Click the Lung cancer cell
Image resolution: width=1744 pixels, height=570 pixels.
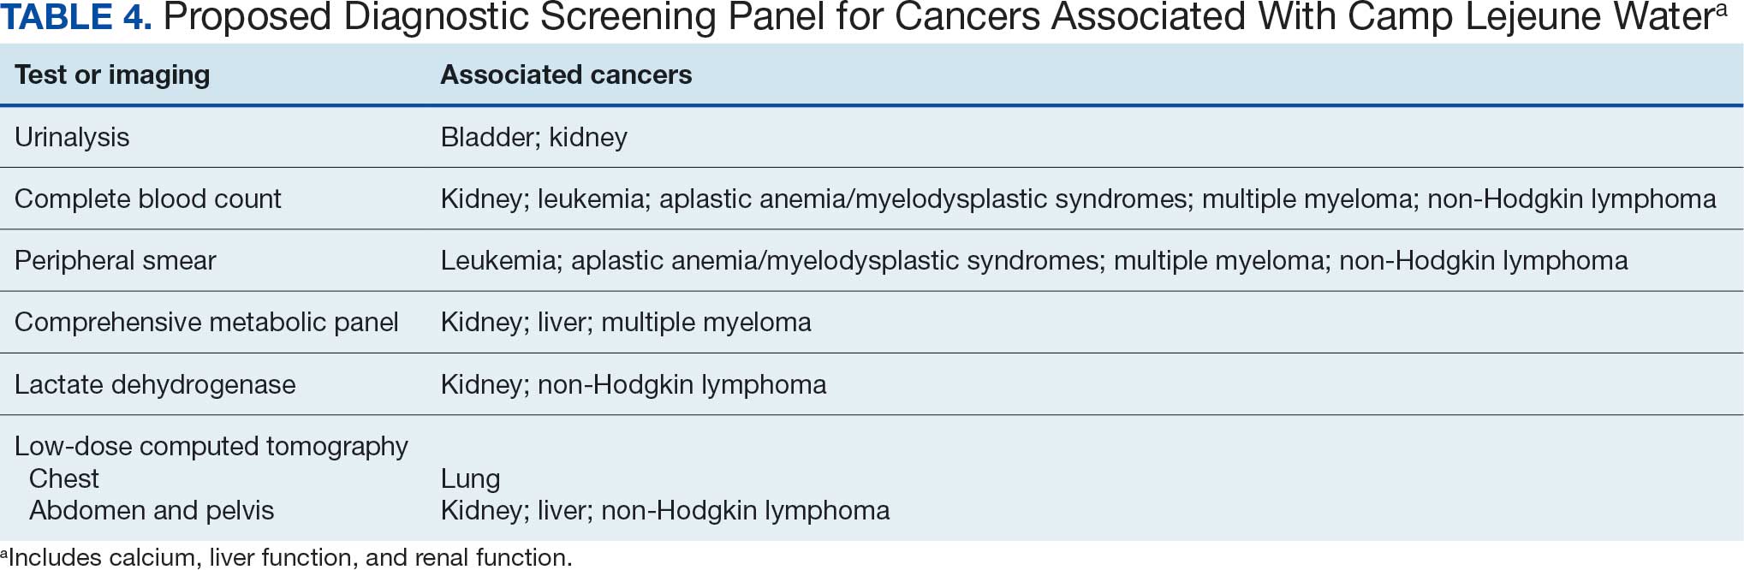[470, 479]
